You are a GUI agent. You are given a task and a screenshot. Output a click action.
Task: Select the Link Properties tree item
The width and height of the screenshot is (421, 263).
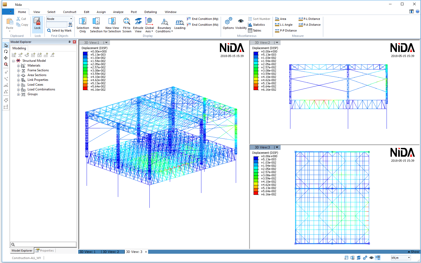click(x=38, y=80)
